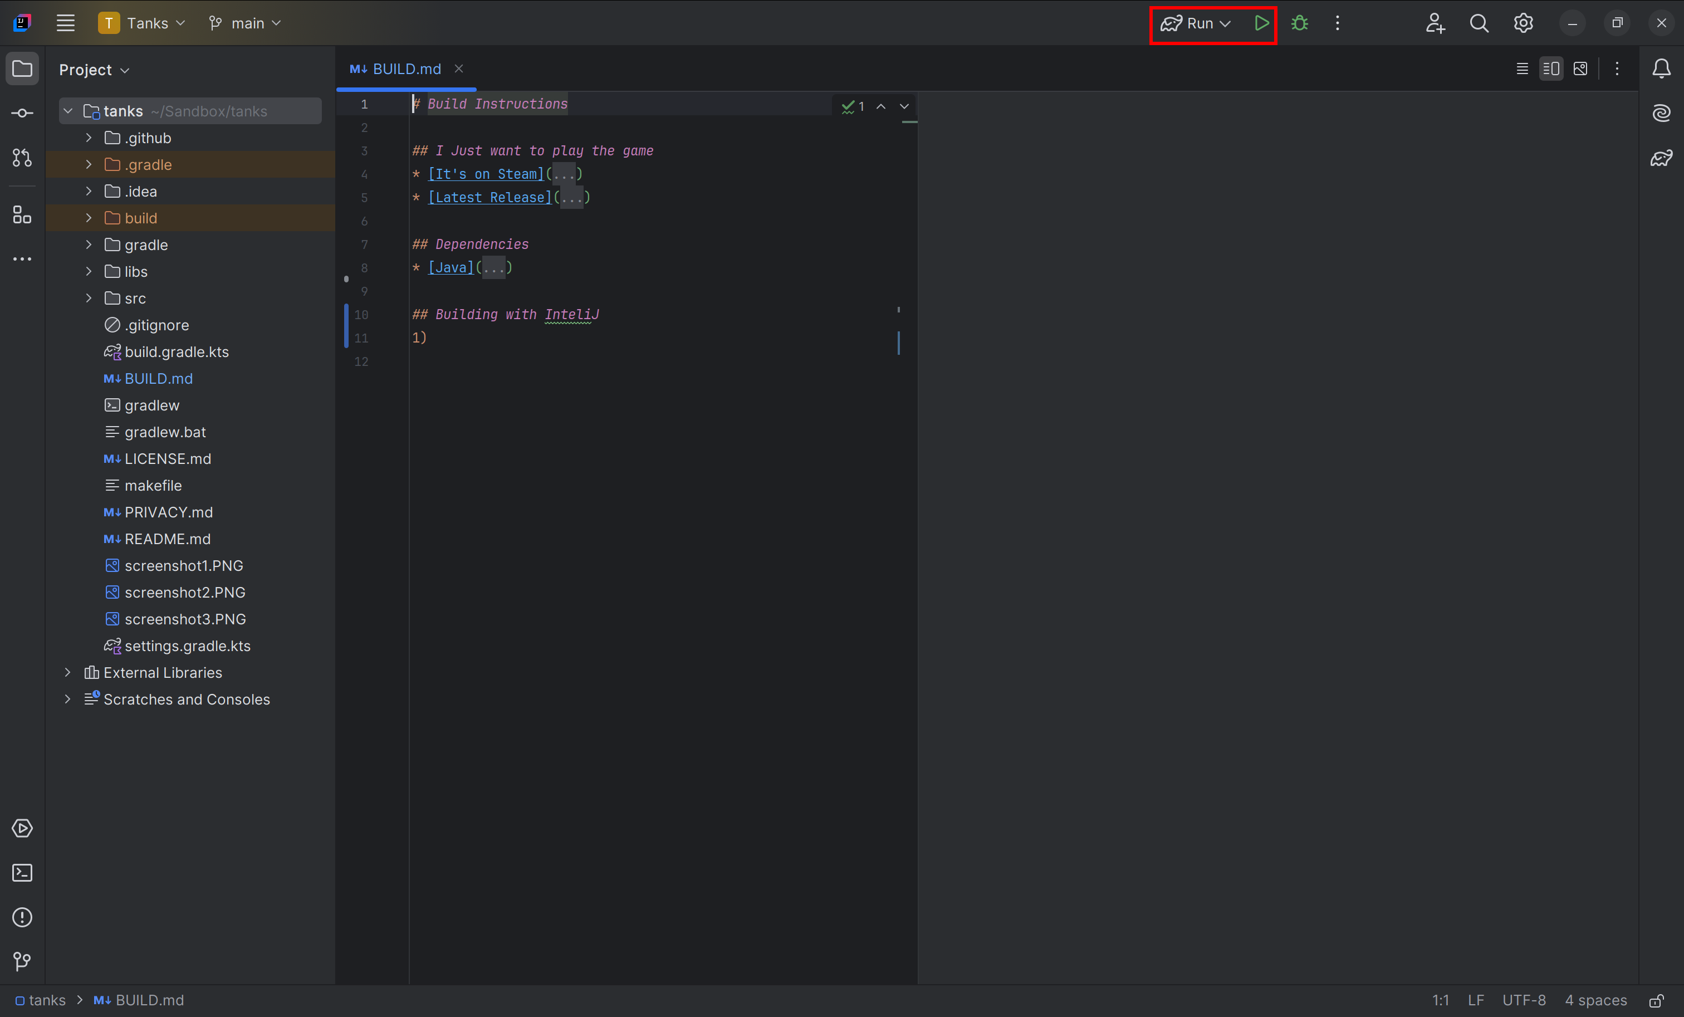
Task: Open editor tab options menu
Action: [x=1617, y=69]
